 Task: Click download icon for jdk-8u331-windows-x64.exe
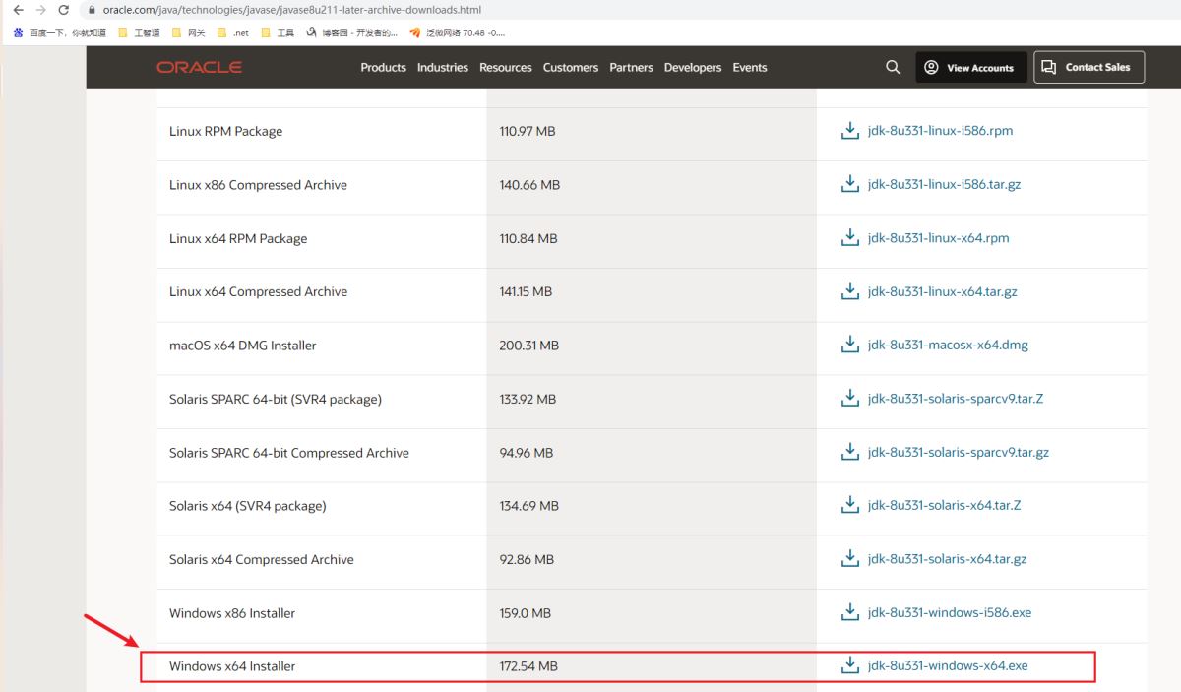850,666
